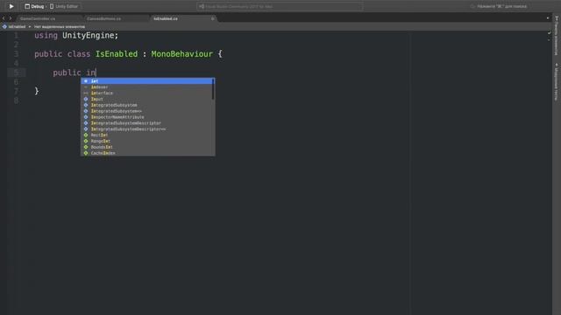Click line number 5 in gutter
This screenshot has height=315, width=561.
16,73
